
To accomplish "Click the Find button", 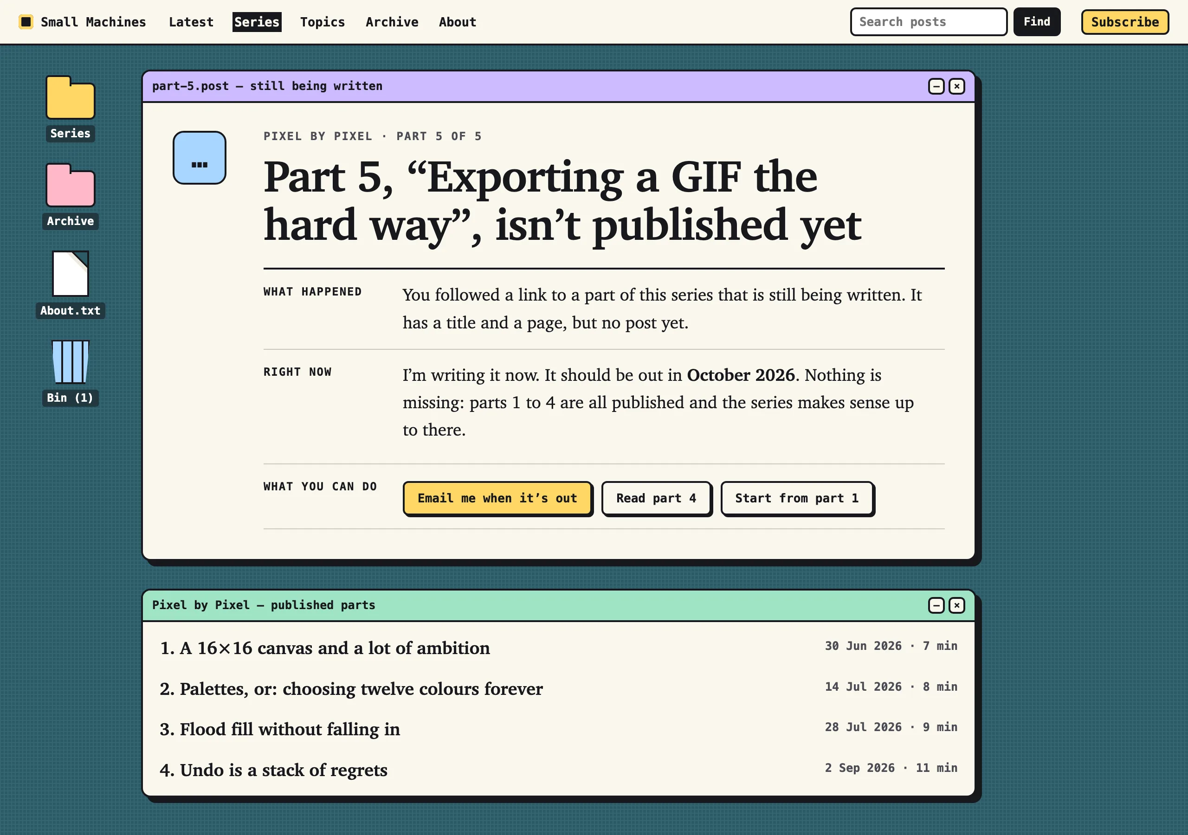I will click(x=1036, y=22).
